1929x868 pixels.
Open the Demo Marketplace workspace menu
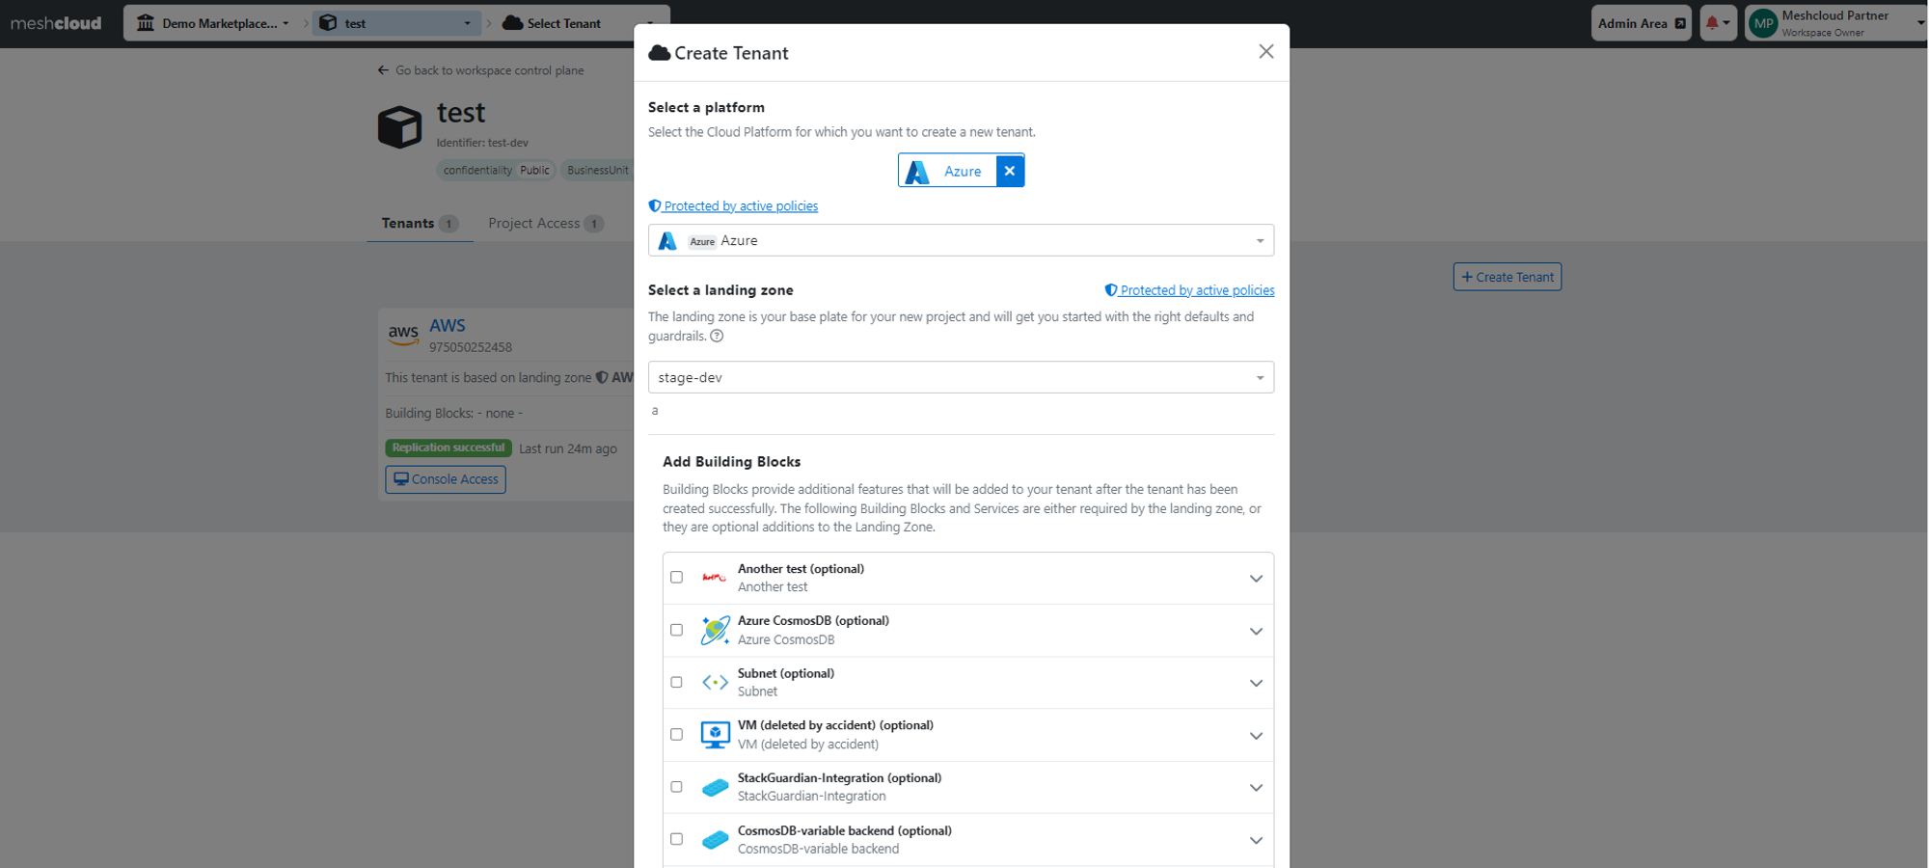[x=213, y=23]
